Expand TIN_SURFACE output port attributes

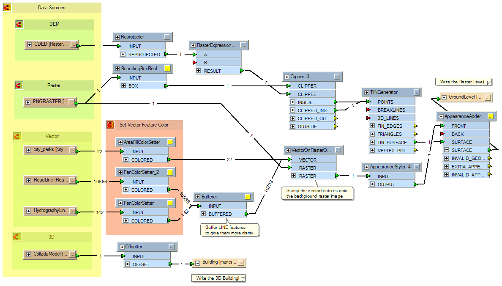[372, 142]
